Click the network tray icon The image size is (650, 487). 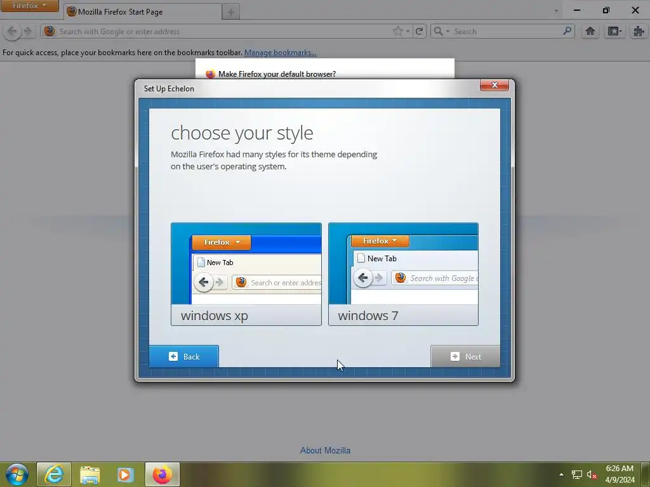(576, 474)
